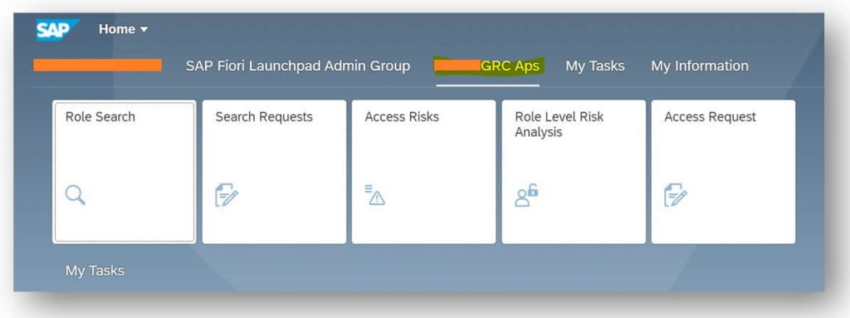Viewport: 850px width, 318px height.
Task: Launch the Access Request tile
Action: click(x=723, y=172)
